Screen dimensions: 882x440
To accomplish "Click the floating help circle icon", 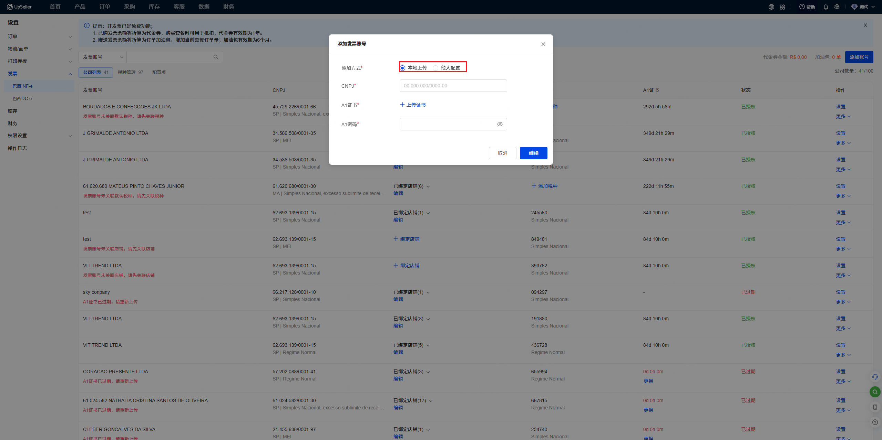I will coord(875,422).
